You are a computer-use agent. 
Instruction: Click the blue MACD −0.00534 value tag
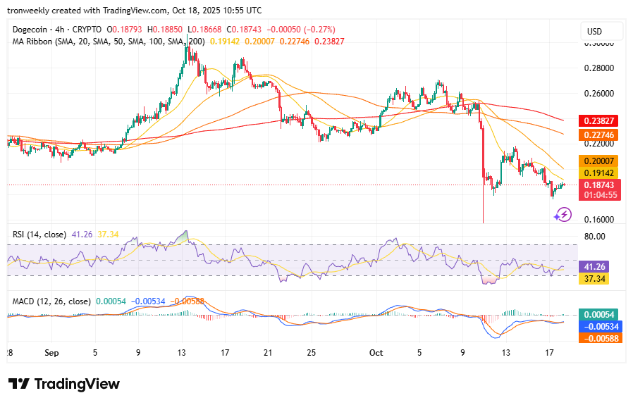click(x=598, y=326)
